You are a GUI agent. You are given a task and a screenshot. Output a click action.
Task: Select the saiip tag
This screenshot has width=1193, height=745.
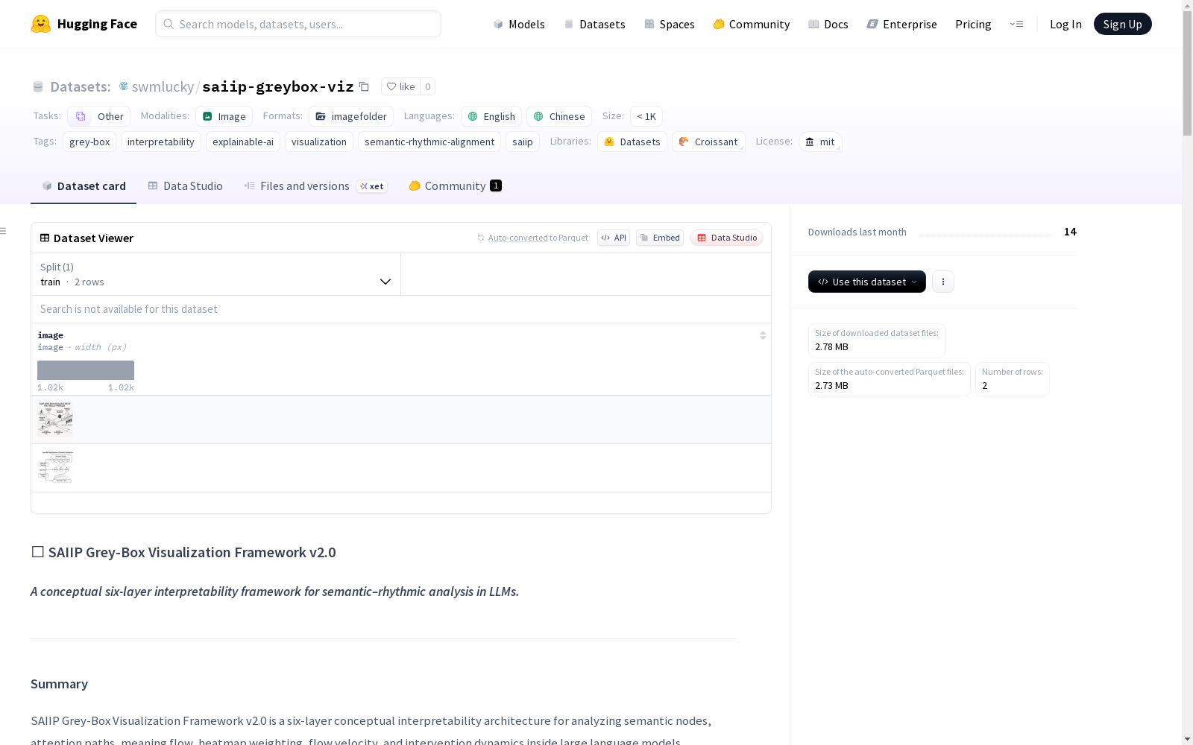pos(523,142)
